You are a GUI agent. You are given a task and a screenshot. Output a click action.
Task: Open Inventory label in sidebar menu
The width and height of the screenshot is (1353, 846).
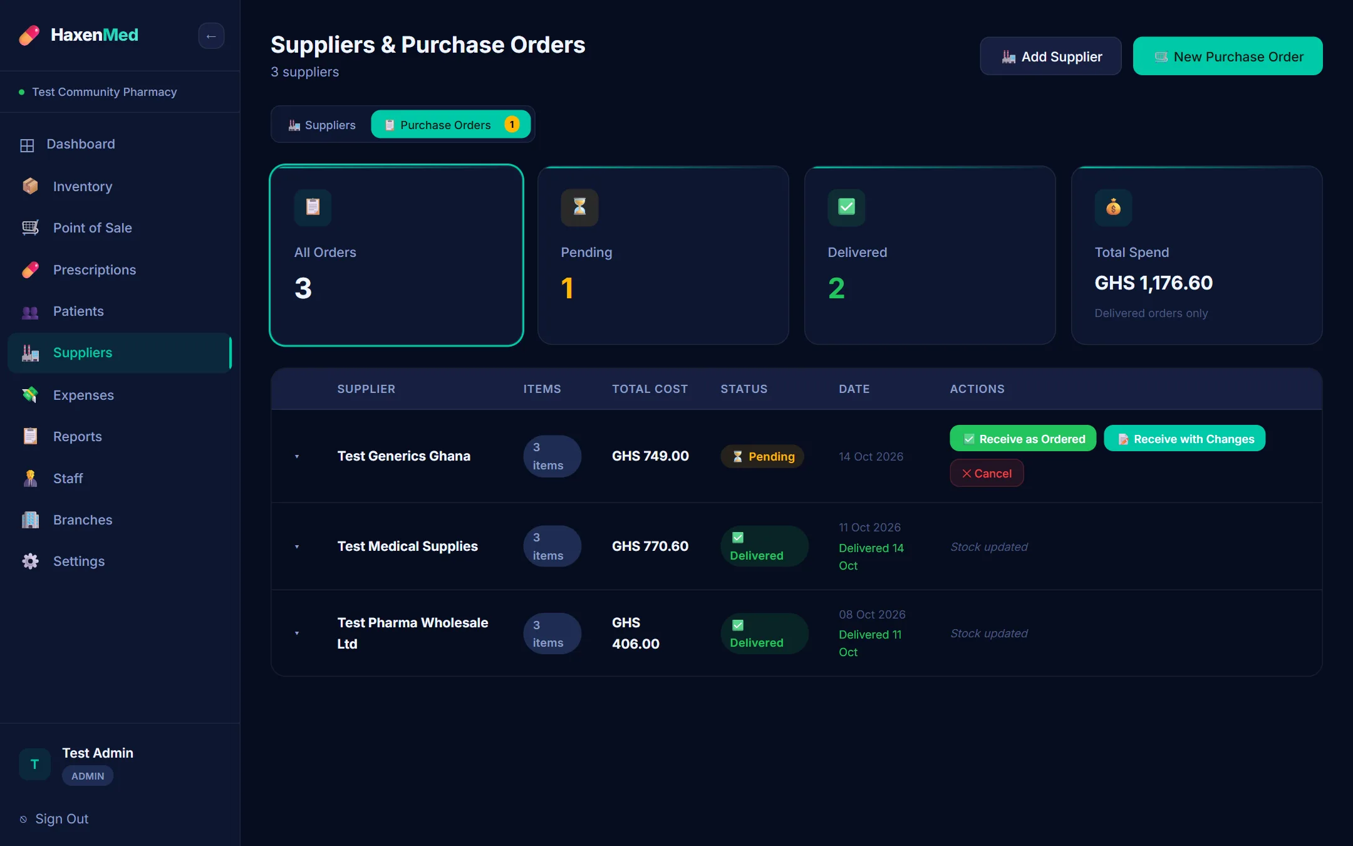pos(83,186)
